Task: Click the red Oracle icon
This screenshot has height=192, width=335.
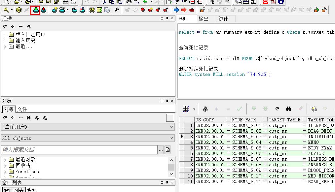Action: pos(266,2)
